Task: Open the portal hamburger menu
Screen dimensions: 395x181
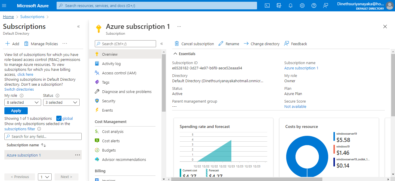Action: pos(4,6)
